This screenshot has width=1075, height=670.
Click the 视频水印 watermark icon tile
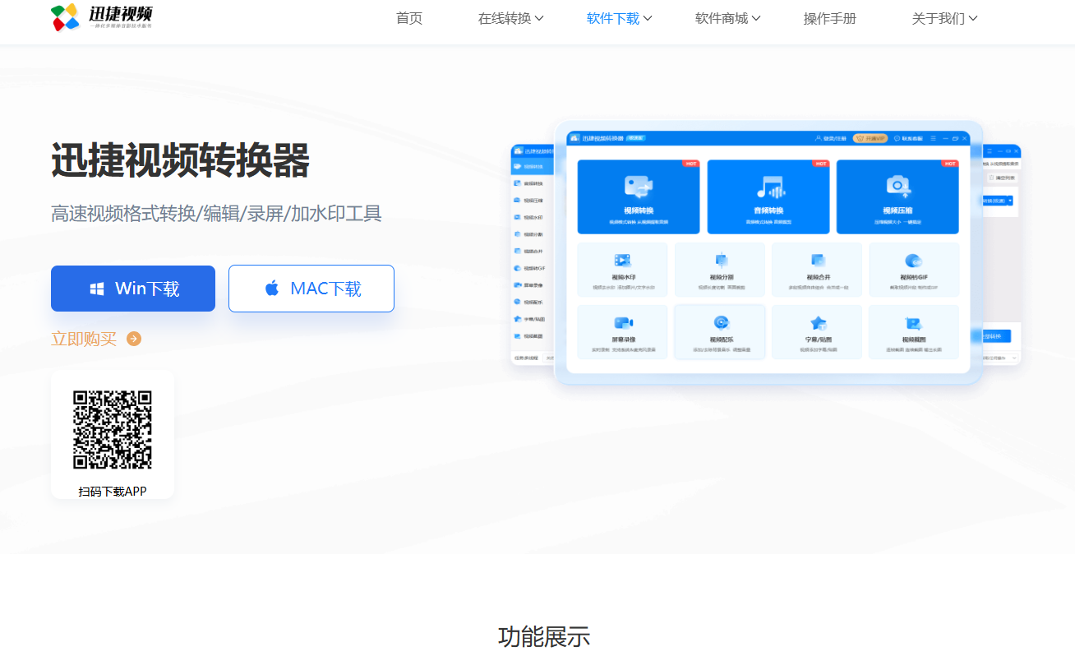coord(623,261)
